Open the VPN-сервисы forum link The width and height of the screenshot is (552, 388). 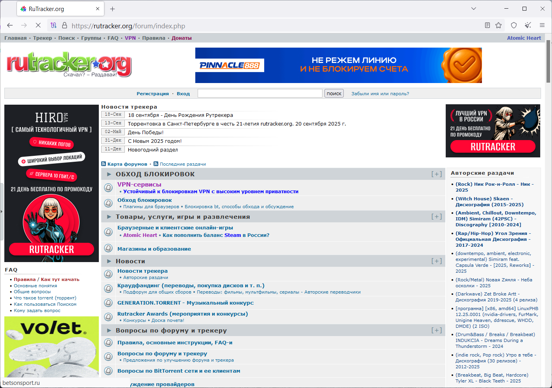[x=139, y=184]
